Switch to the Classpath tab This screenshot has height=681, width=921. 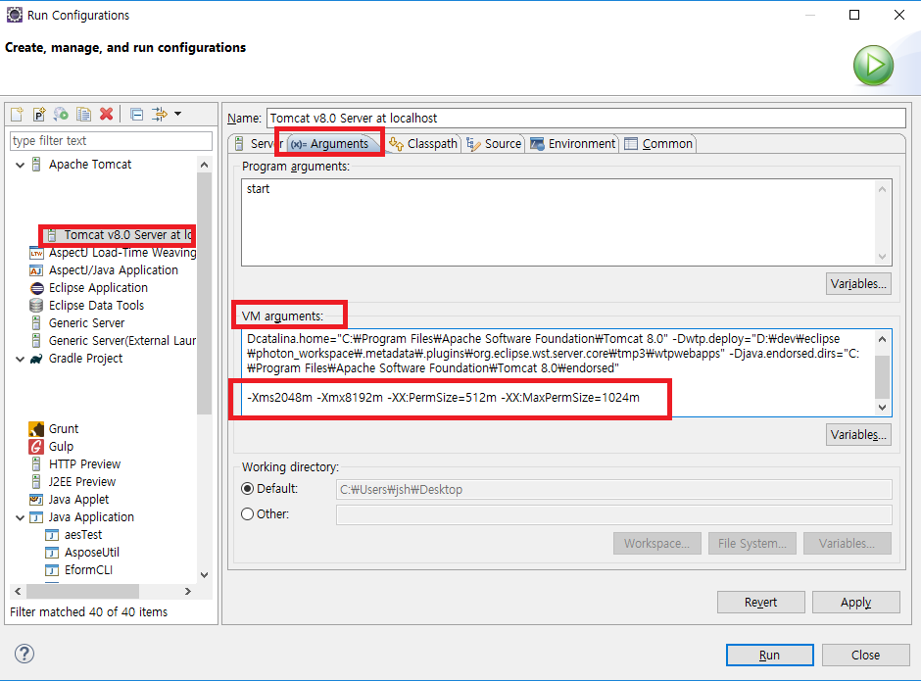(x=423, y=143)
